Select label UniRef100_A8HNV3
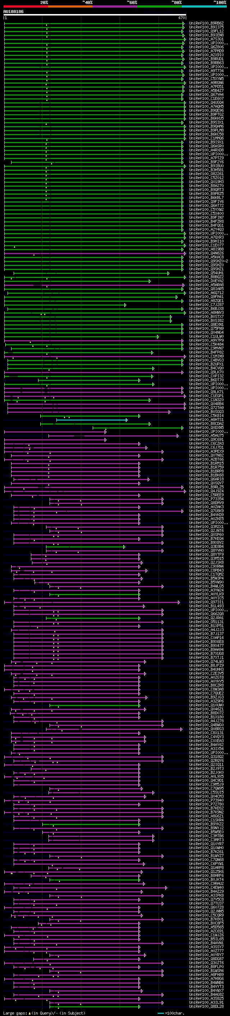This screenshot has height=1016, width=230. point(206,313)
